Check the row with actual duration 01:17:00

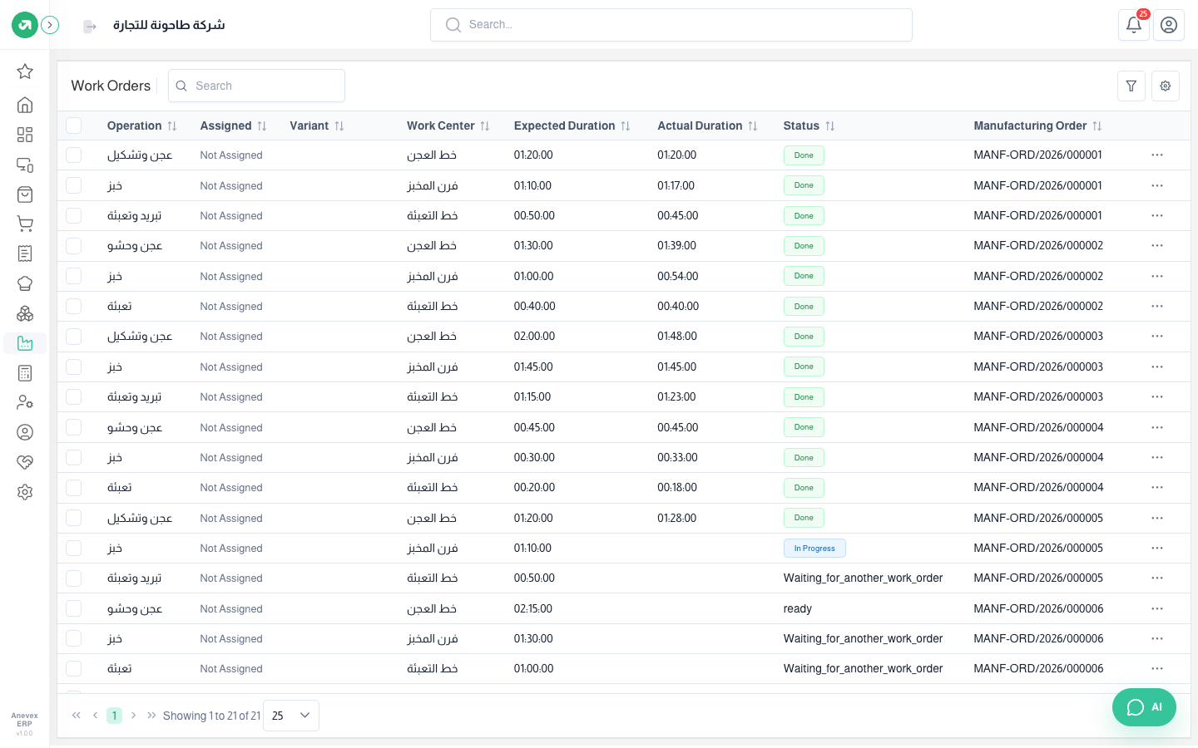[x=74, y=185]
